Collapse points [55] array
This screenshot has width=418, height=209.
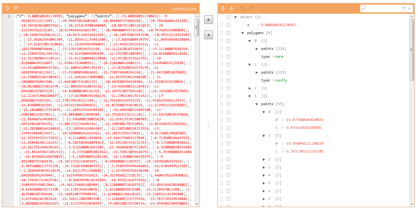(257, 104)
